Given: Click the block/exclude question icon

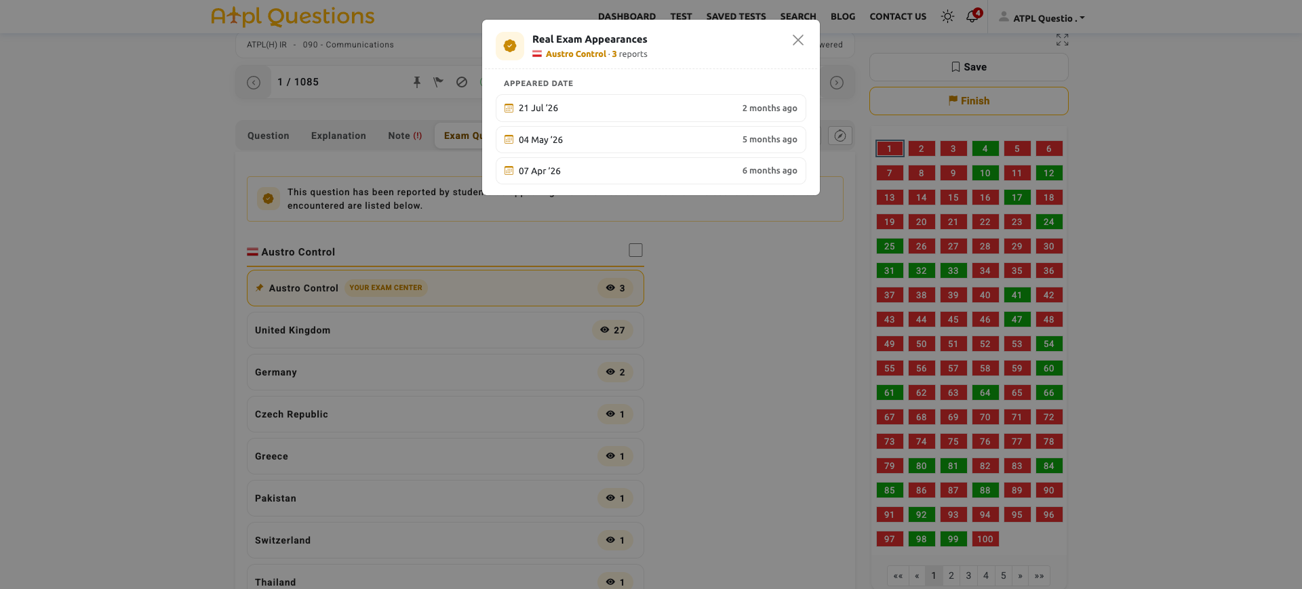Looking at the screenshot, I should click(x=462, y=82).
